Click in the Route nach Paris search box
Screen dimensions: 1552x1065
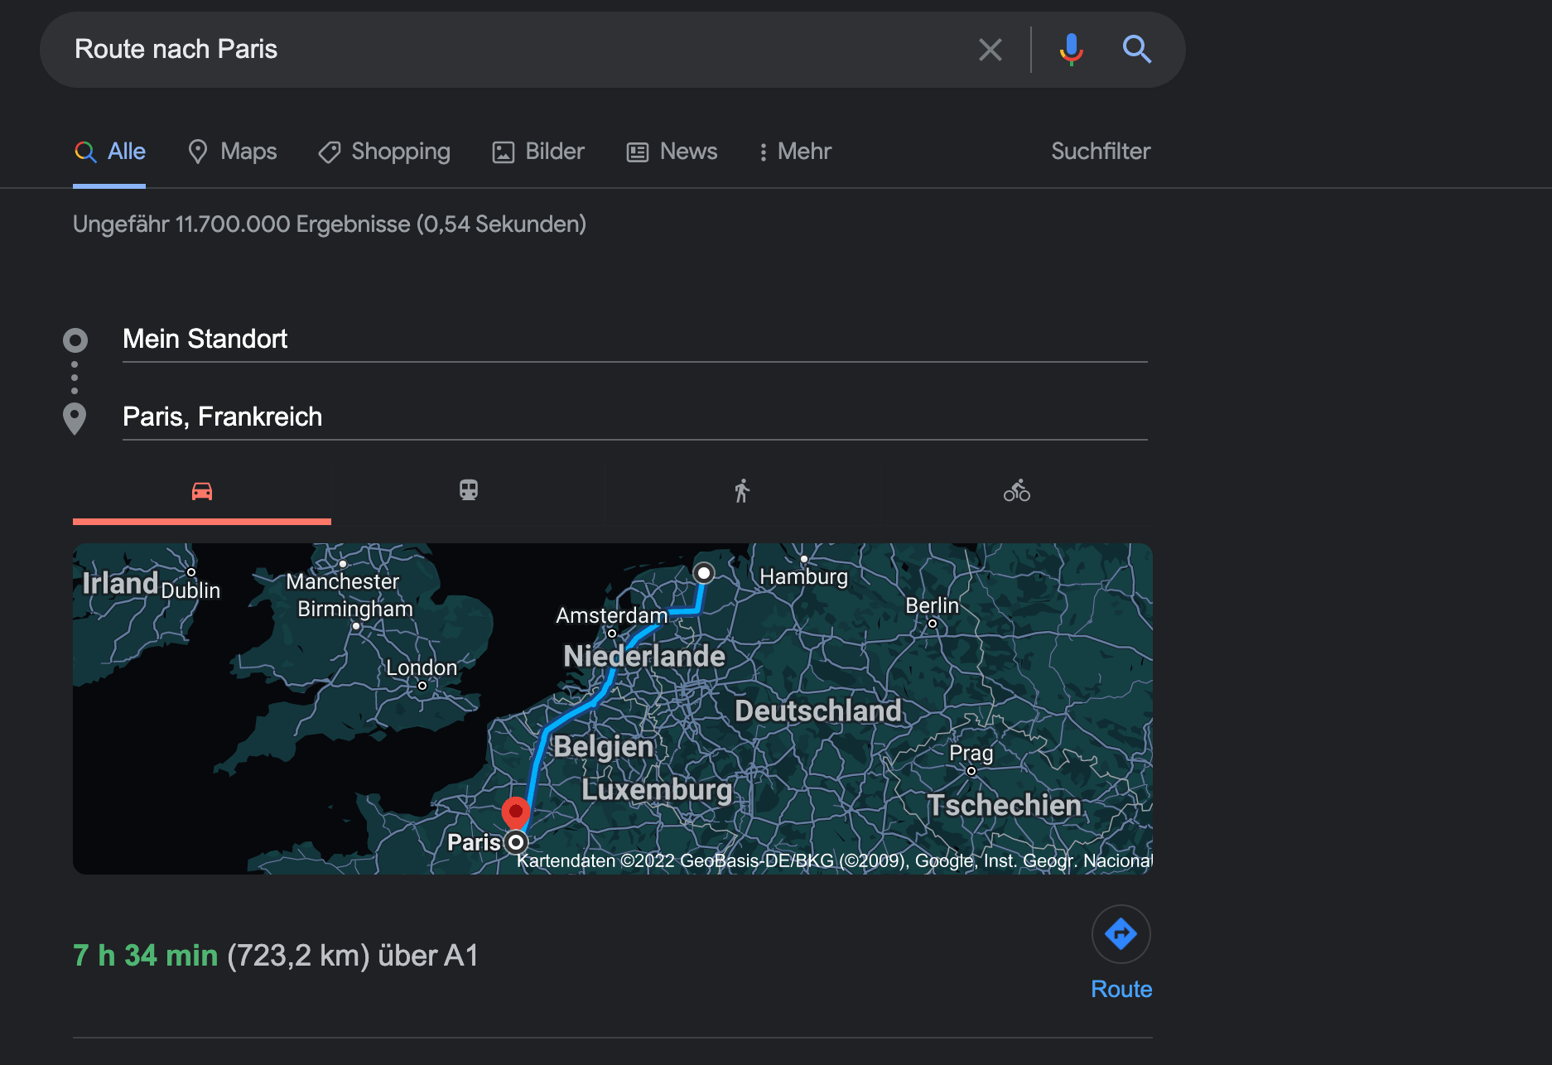coord(513,50)
